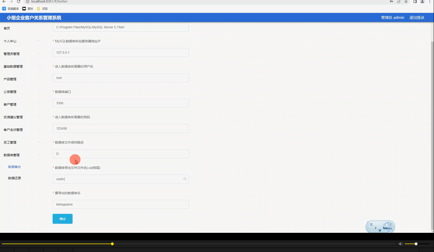The width and height of the screenshot is (434, 252).
Task: Click the 数据库文件保存路径 label
Action: pos(69,142)
